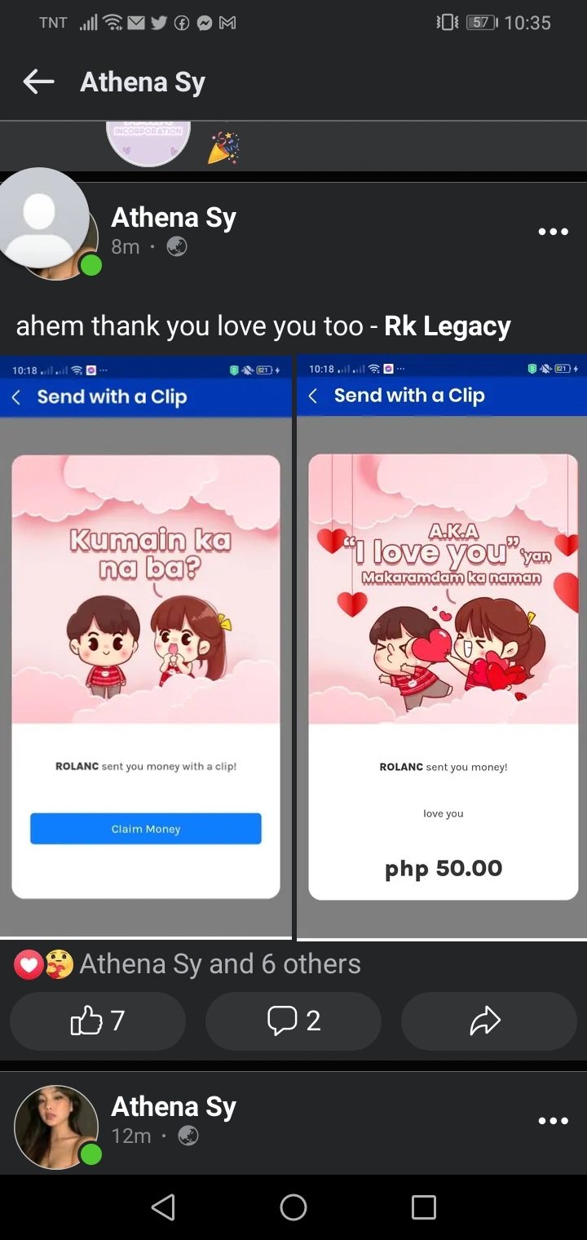Tap Android back triangle navigation button

[163, 1207]
